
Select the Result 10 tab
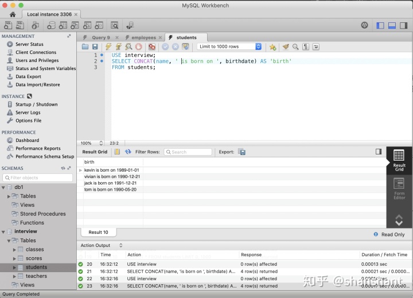click(98, 232)
